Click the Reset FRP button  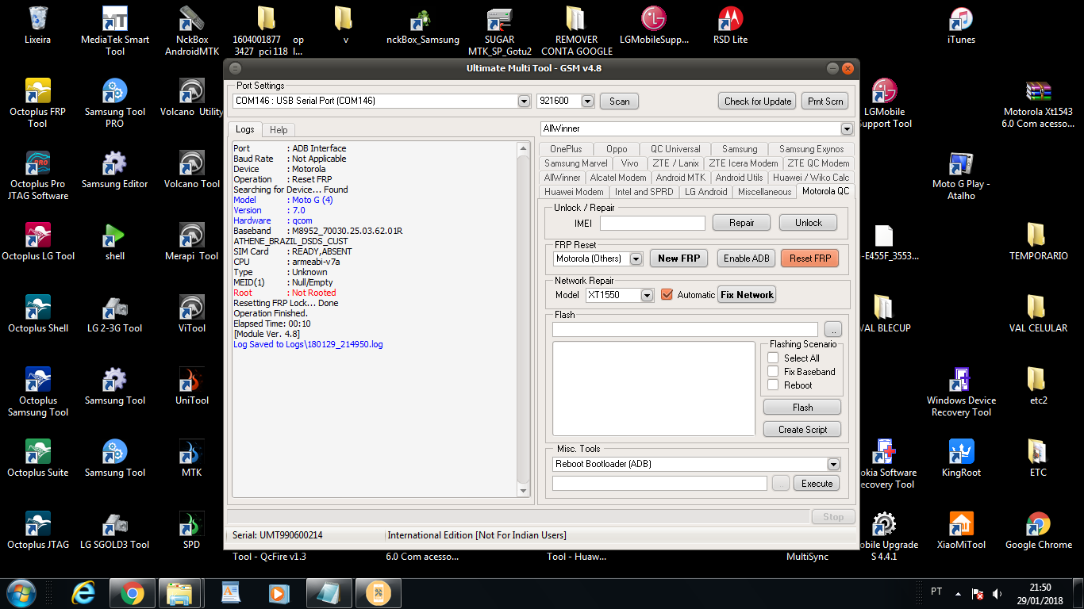(809, 258)
